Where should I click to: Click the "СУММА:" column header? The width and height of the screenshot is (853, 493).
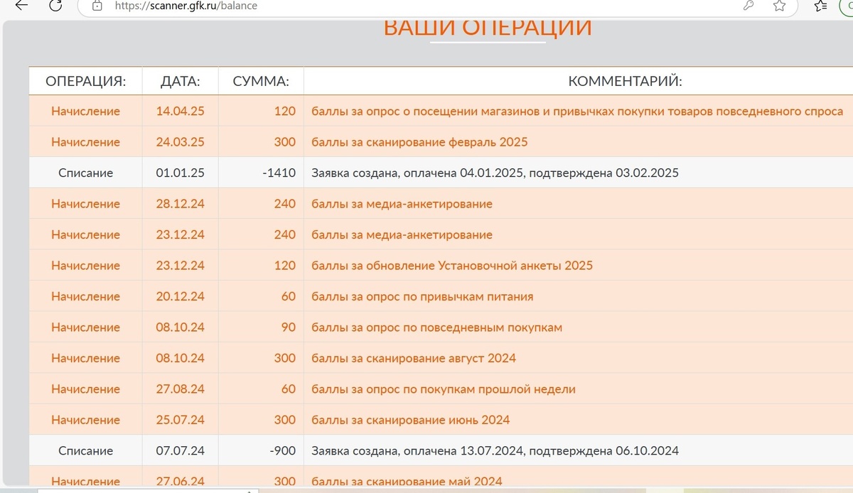click(x=260, y=81)
